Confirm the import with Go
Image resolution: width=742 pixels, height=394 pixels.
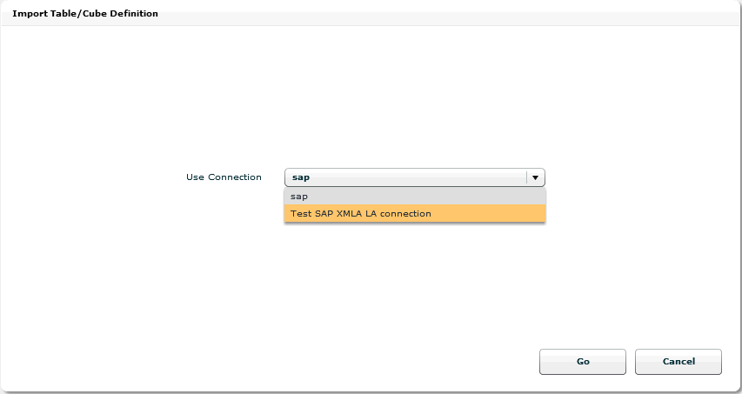point(583,361)
